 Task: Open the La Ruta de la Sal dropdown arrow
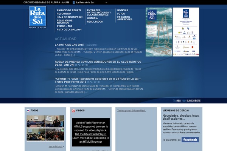pos(106,3)
